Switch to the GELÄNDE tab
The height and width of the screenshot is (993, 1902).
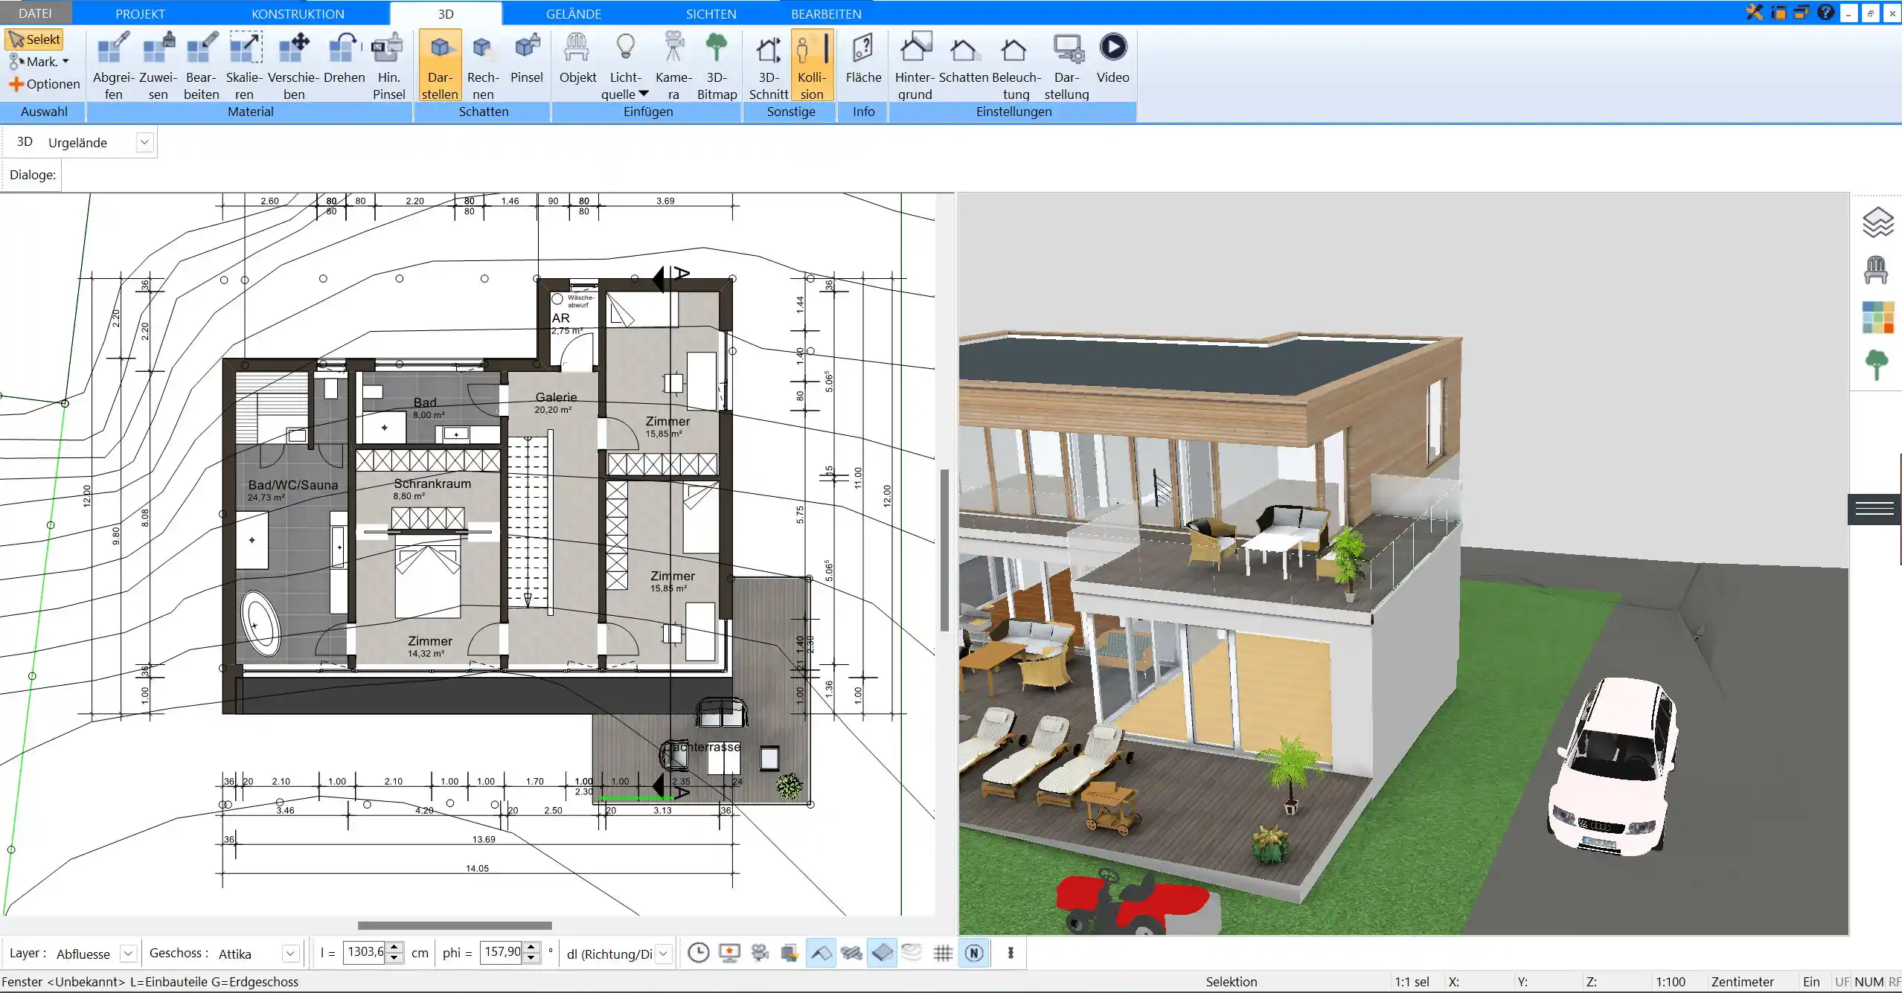pos(573,13)
